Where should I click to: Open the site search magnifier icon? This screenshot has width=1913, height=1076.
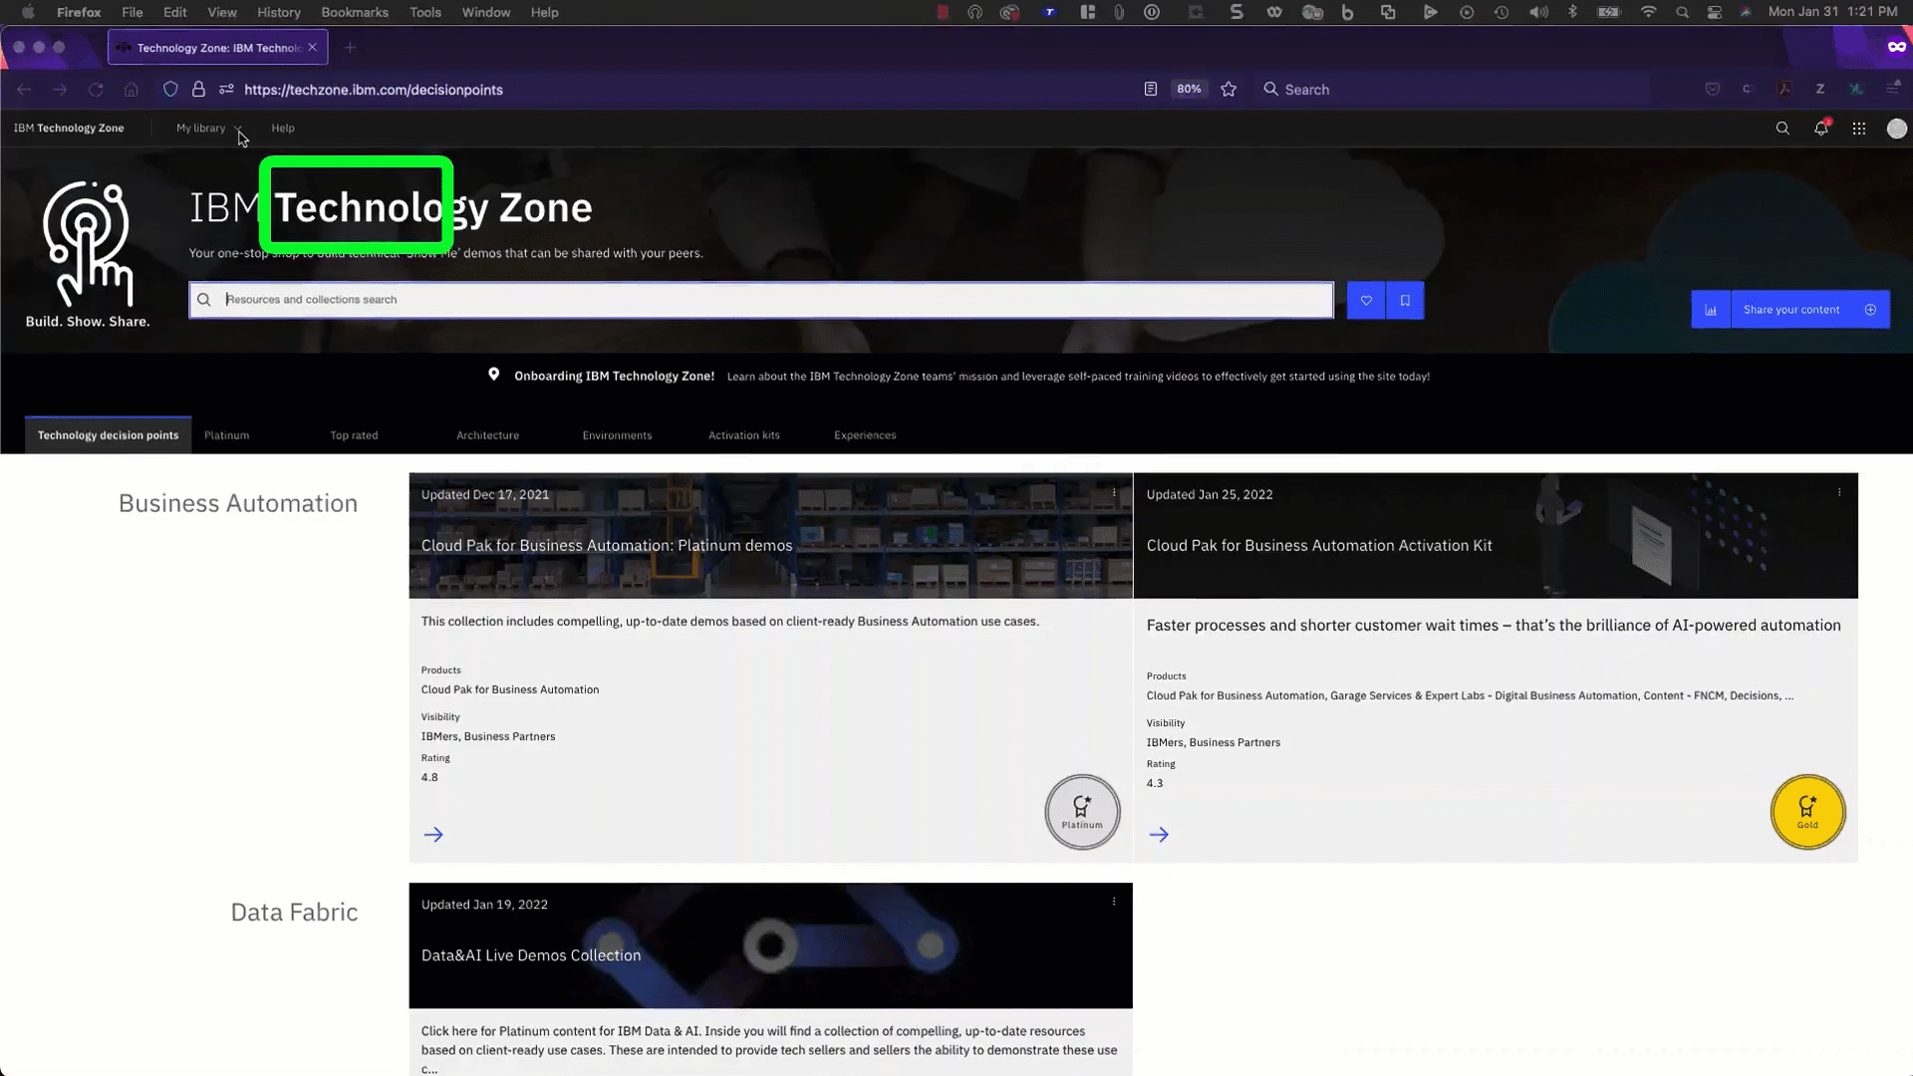(1782, 129)
